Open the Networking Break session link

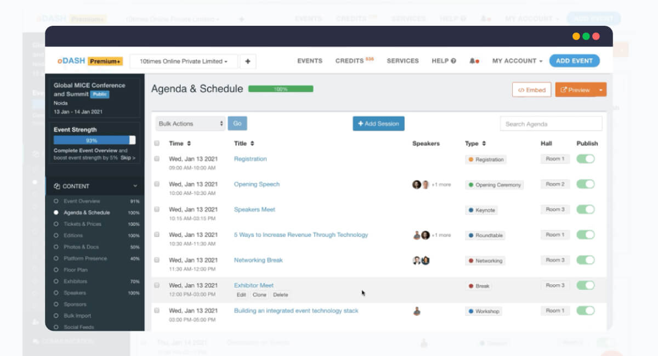pyautogui.click(x=258, y=260)
